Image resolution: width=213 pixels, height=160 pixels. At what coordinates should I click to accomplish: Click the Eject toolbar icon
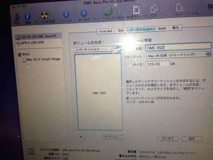tap(84, 13)
